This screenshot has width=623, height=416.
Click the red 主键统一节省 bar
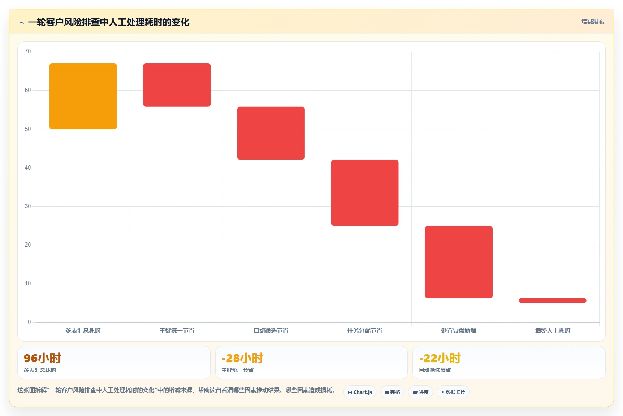[x=177, y=85]
